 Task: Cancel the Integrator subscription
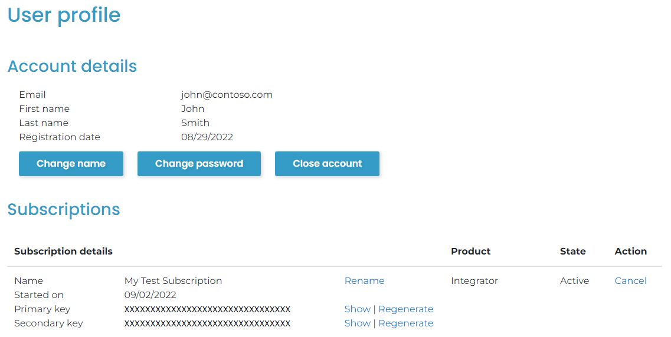coord(630,281)
